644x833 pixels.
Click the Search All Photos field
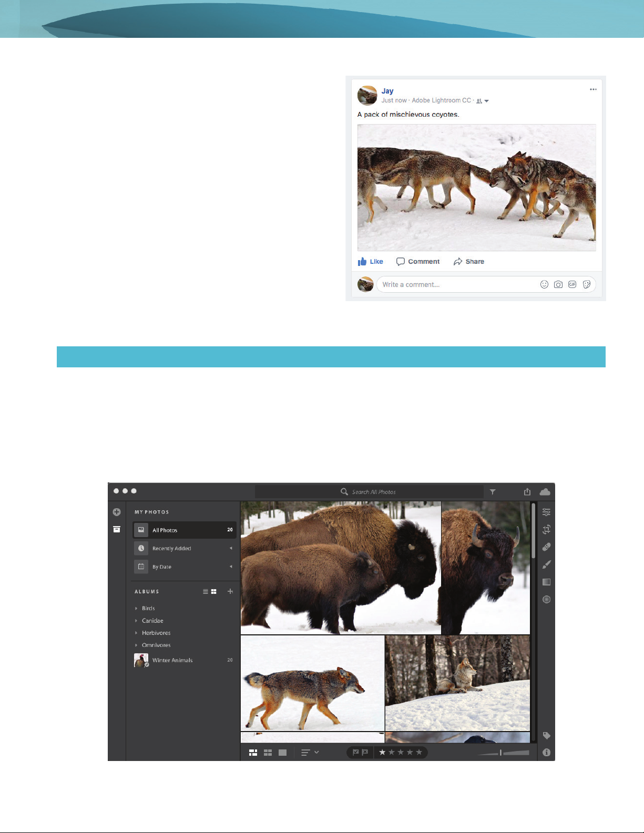369,492
